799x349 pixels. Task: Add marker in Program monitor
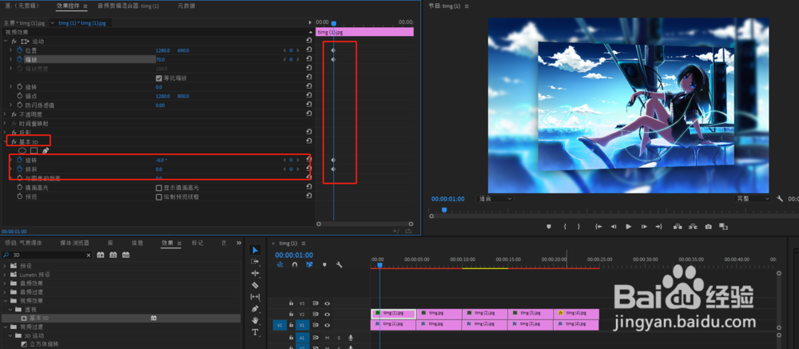pyautogui.click(x=549, y=226)
